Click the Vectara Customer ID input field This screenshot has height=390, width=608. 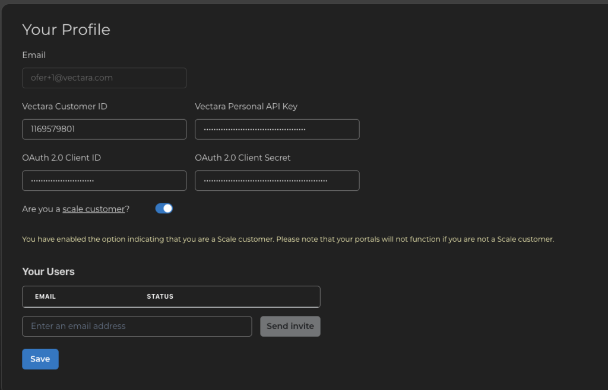click(104, 129)
